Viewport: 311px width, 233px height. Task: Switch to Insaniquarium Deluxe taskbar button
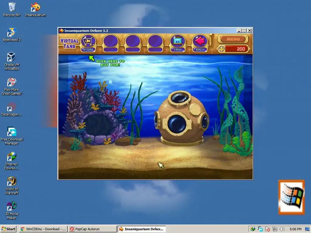[x=142, y=229]
